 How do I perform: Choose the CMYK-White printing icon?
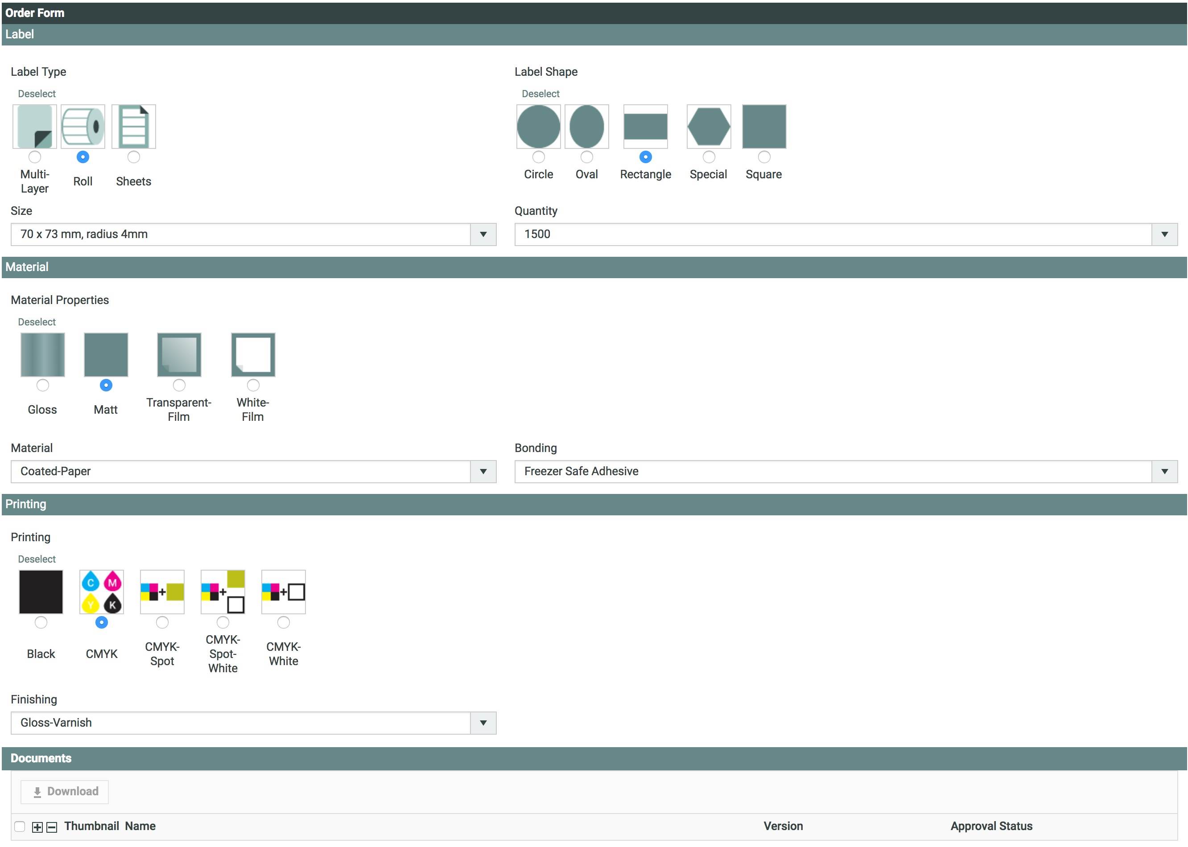283,592
